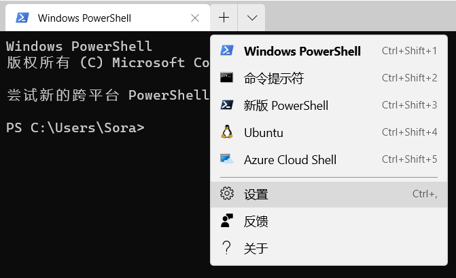Open a new tab with plus button

(224, 18)
